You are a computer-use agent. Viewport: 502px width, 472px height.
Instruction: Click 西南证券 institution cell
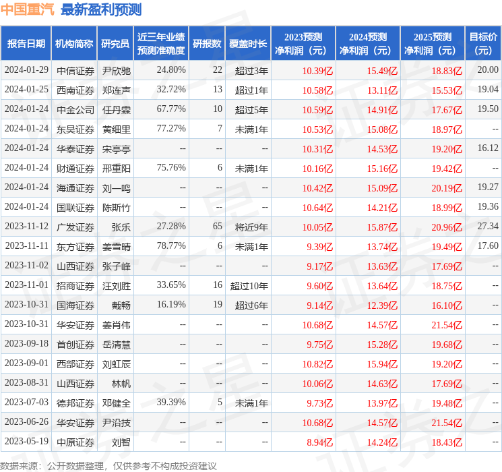75,90
